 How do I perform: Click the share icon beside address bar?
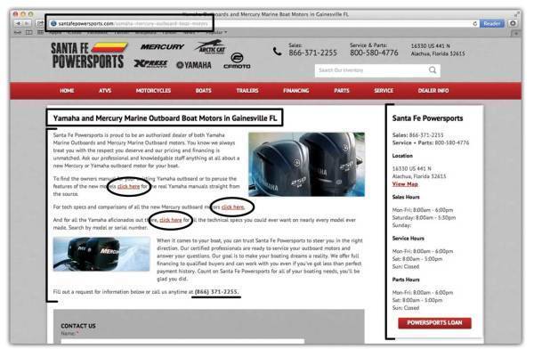pyautogui.click(x=40, y=23)
